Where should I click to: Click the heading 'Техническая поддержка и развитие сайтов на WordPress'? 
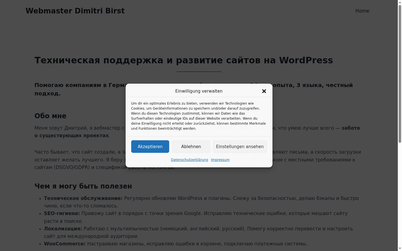(x=184, y=60)
